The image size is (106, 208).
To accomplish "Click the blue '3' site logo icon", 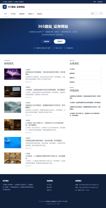I will (5, 7).
